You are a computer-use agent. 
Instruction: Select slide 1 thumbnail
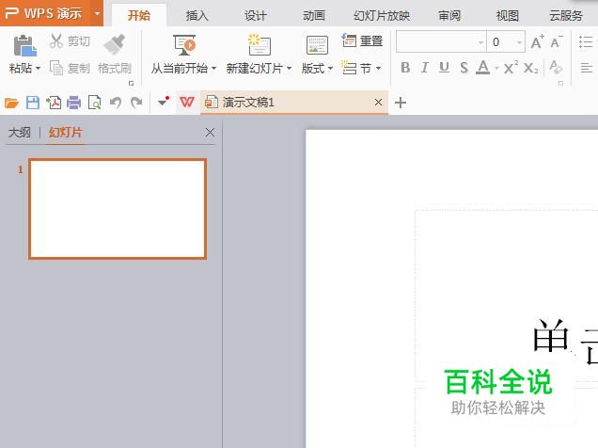118,209
